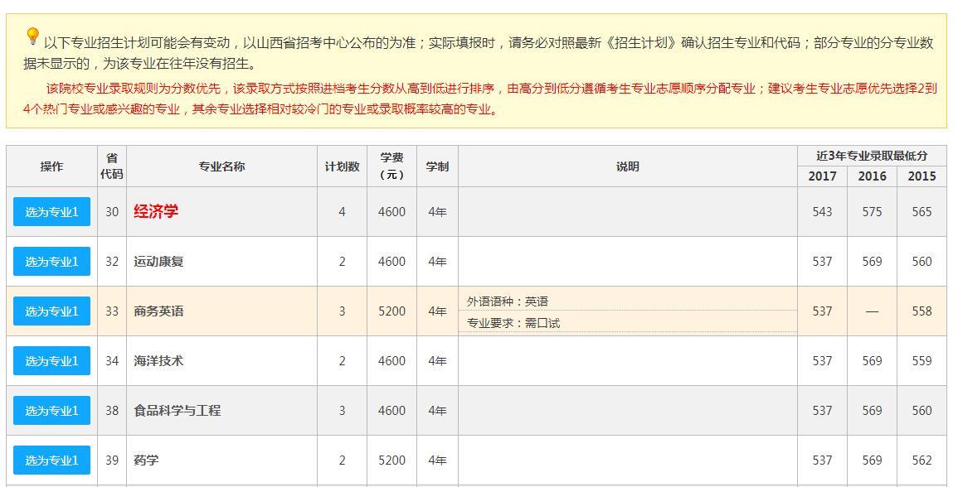Click the 食品科学与工程 major name
Screen dimensions: 958x487
coord(177,411)
